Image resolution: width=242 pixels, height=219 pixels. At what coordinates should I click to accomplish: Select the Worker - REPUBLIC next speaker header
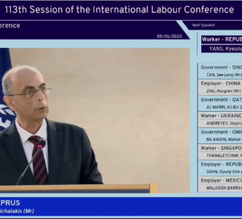pos(221,40)
